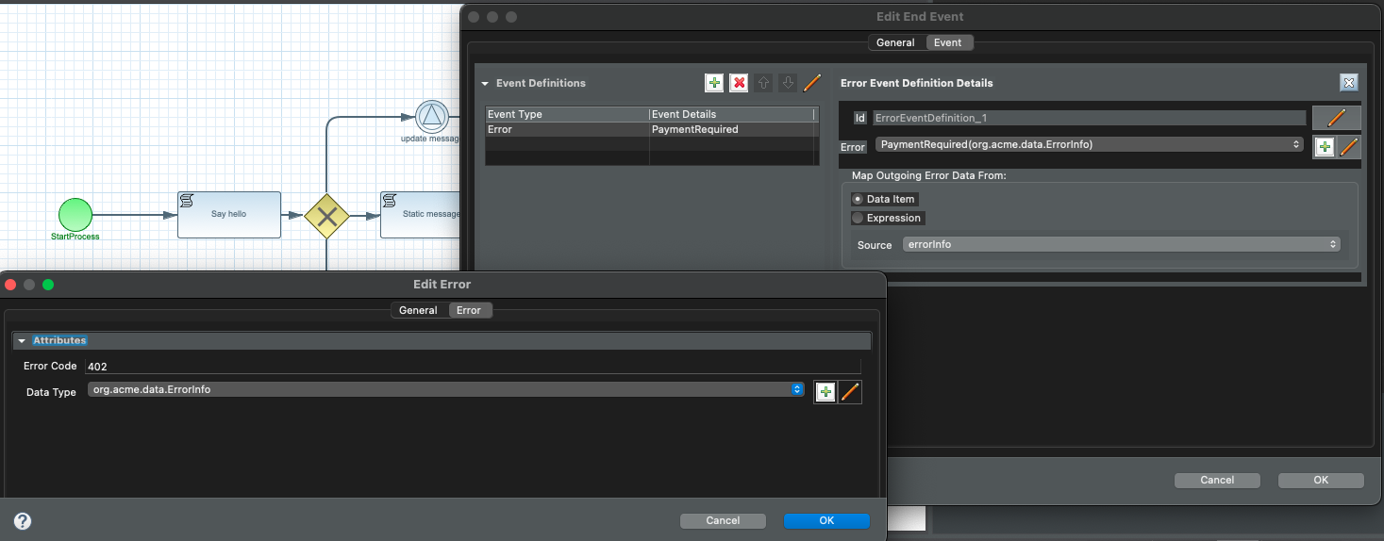Select Error row in Event Definitions table
1384x541 pixels.
[x=651, y=129]
